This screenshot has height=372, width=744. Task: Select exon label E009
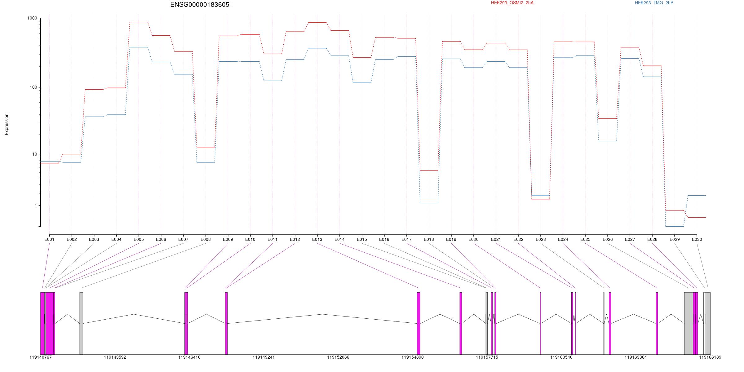(x=228, y=239)
